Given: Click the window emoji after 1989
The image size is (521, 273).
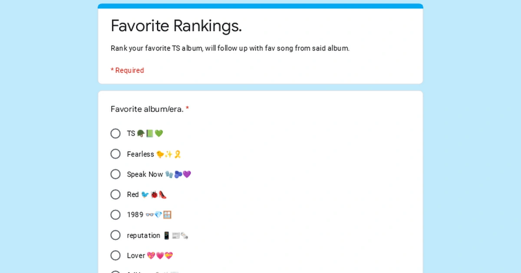Looking at the screenshot, I should click(168, 214).
